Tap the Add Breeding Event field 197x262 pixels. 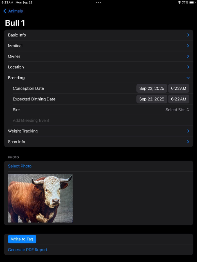pos(31,120)
